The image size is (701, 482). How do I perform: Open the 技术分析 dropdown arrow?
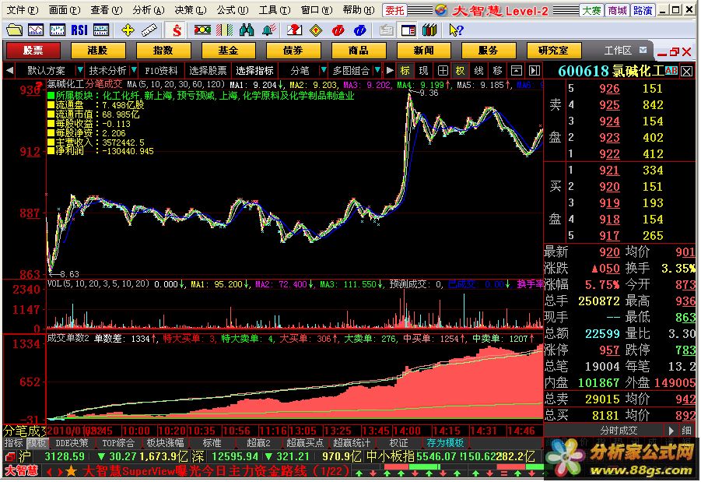click(x=133, y=70)
